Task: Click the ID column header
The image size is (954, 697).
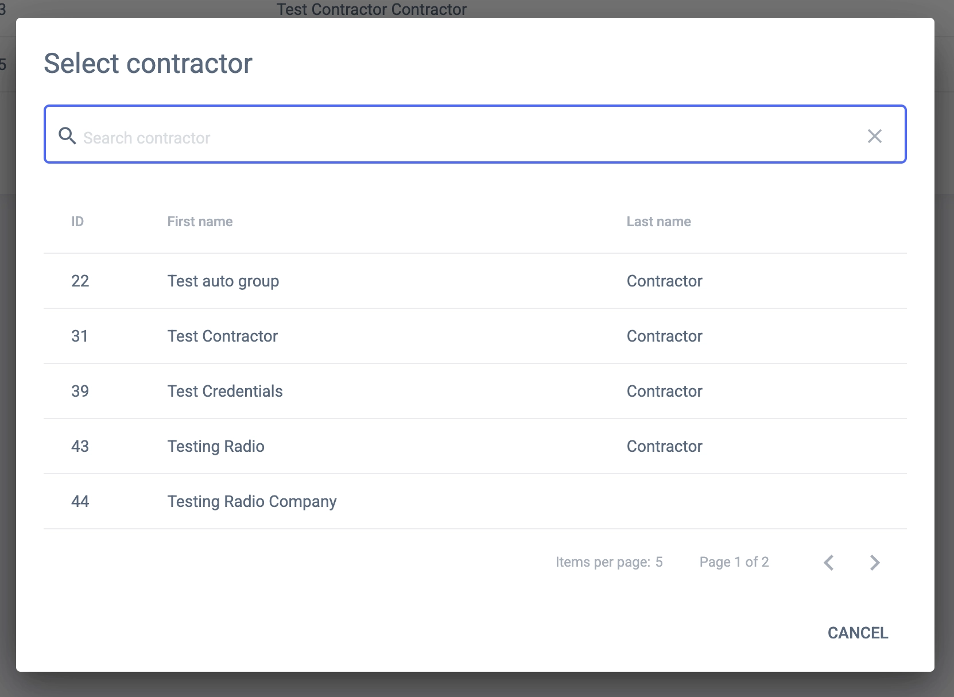Action: coord(77,222)
